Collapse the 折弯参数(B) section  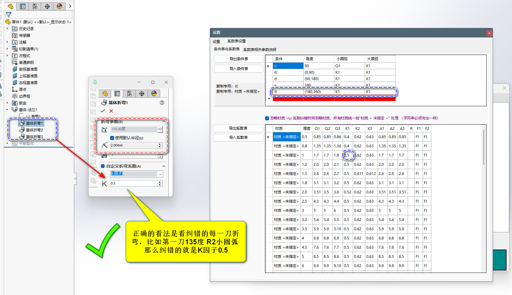pos(164,121)
